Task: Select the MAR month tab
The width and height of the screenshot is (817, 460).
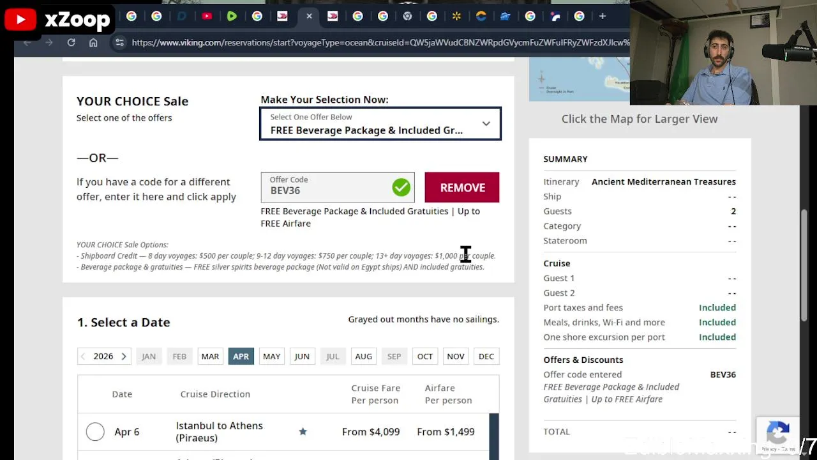Action: click(210, 356)
